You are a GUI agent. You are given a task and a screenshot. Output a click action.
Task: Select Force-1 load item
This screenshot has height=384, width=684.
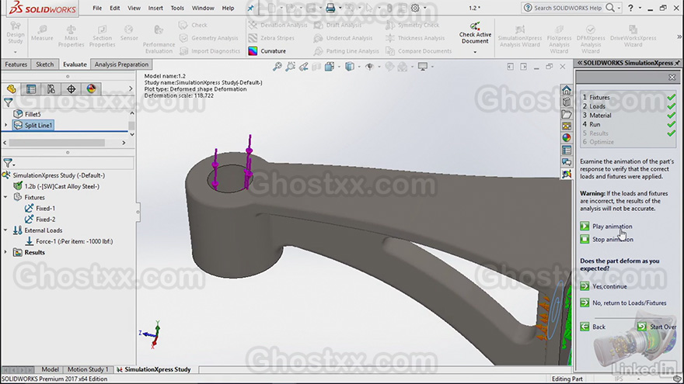(x=69, y=241)
